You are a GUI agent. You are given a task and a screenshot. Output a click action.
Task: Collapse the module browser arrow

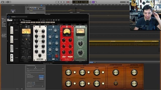click(7, 41)
